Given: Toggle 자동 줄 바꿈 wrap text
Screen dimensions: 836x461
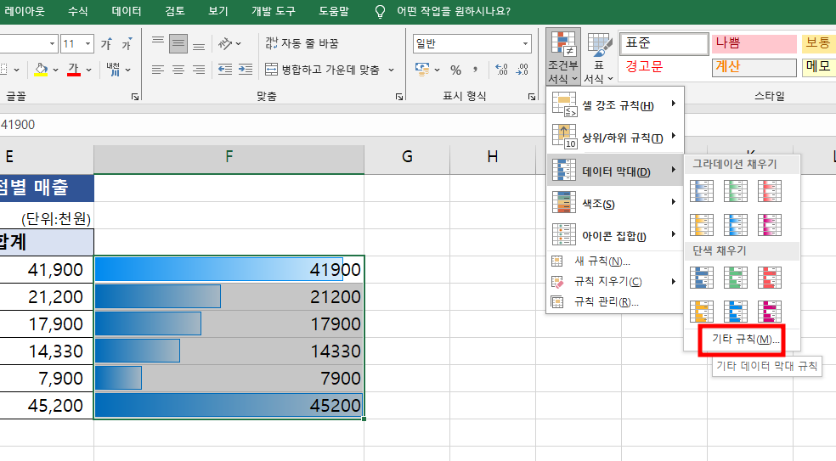Looking at the screenshot, I should pos(302,43).
